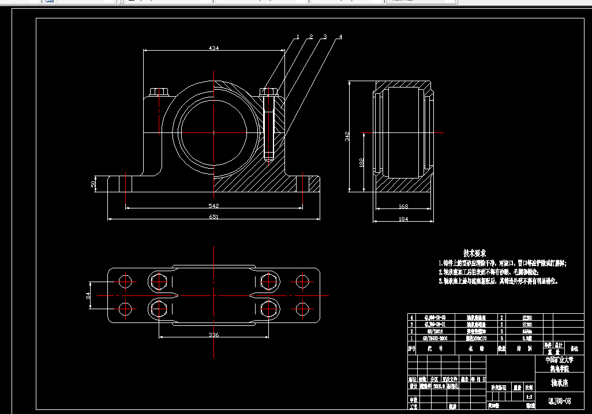Select drawing number QLJ08-08 in title block

click(560, 401)
